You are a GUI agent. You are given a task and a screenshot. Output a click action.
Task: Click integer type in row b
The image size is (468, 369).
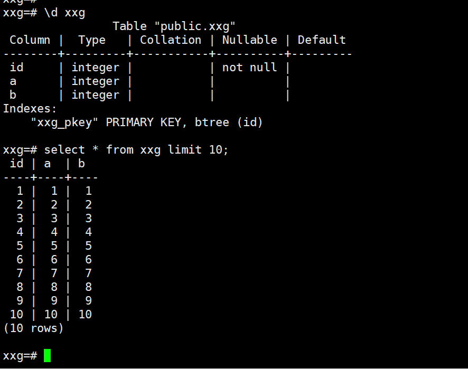pyautogui.click(x=96, y=95)
